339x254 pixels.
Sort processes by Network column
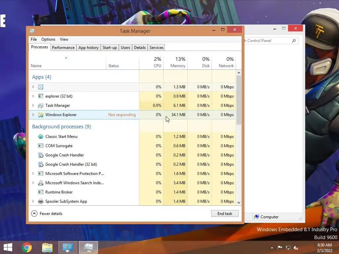[x=224, y=63]
